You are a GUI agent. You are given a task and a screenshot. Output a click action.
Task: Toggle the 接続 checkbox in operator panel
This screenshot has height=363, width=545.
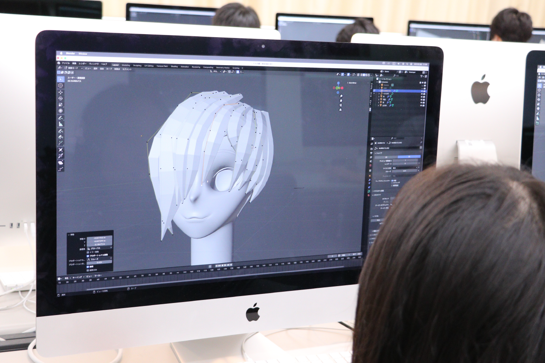88,267
